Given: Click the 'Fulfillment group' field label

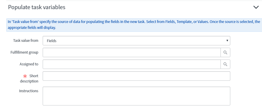Looking at the screenshot, I should click(x=24, y=52).
